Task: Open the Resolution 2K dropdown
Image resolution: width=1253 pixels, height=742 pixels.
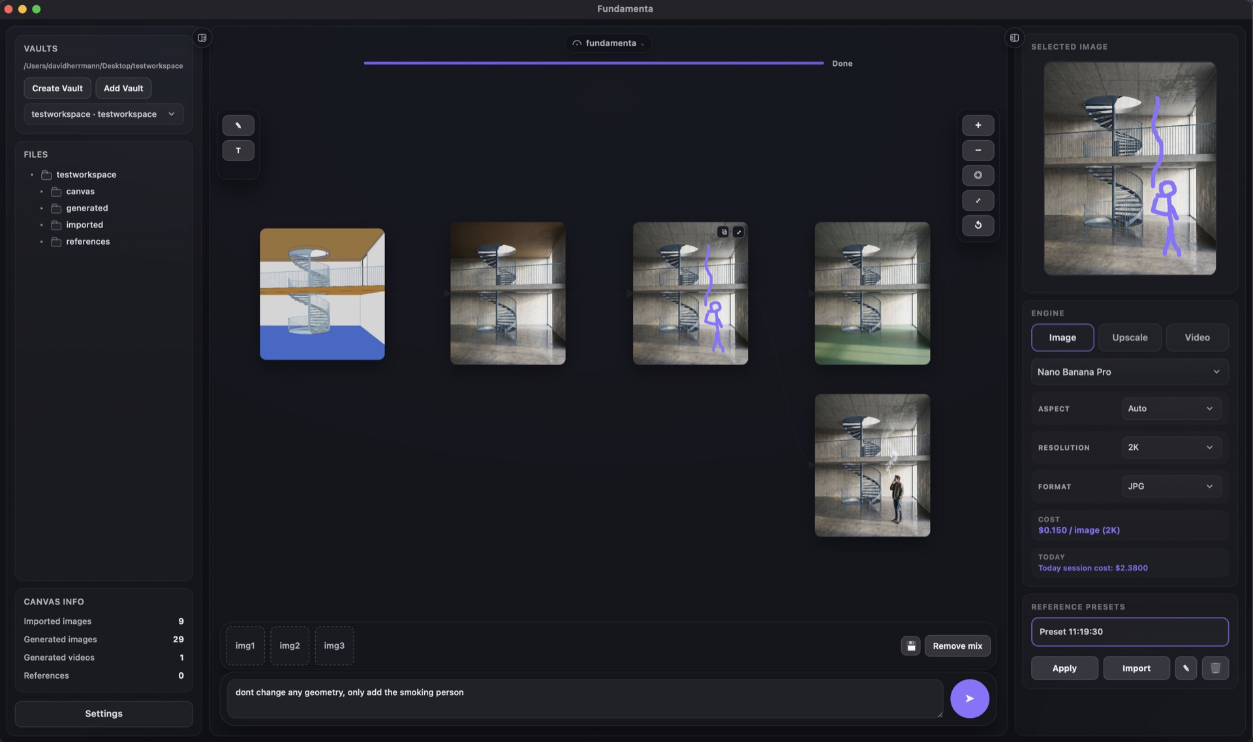Action: 1171,447
